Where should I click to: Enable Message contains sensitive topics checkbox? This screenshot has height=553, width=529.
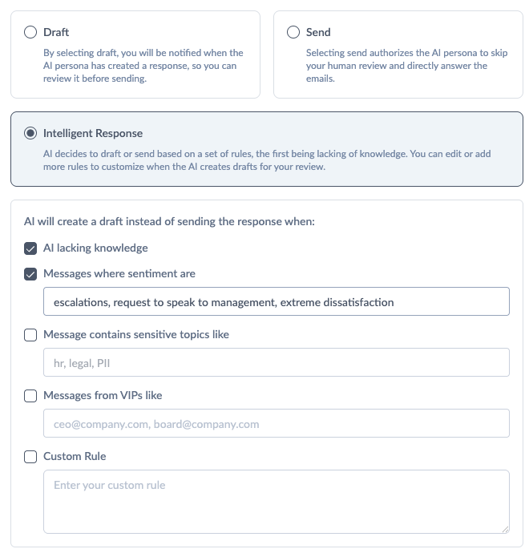[x=30, y=335]
